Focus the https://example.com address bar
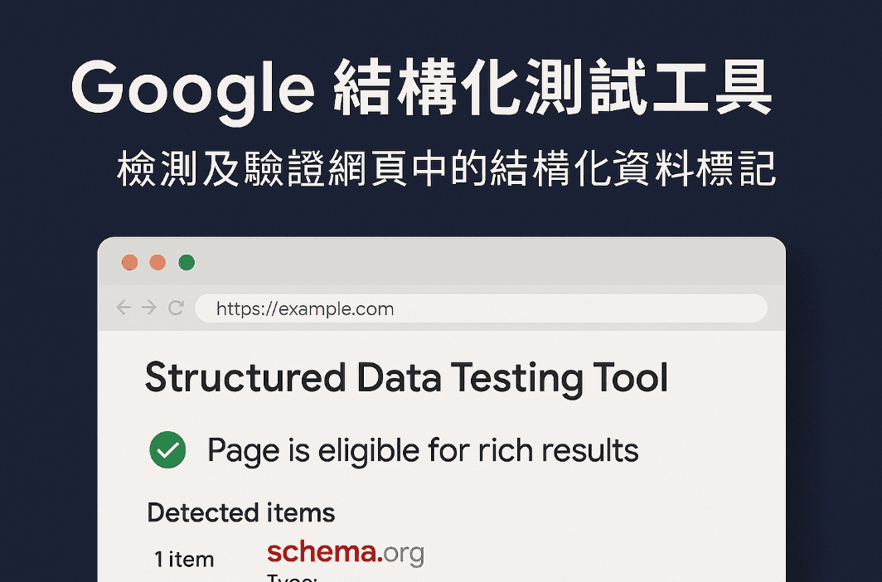The image size is (882, 582). tap(481, 308)
